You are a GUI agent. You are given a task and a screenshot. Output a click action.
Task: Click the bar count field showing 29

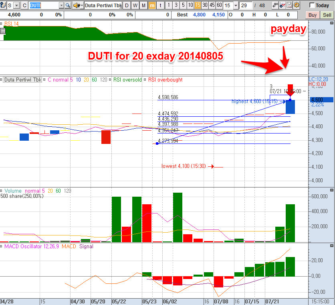tap(245, 5)
